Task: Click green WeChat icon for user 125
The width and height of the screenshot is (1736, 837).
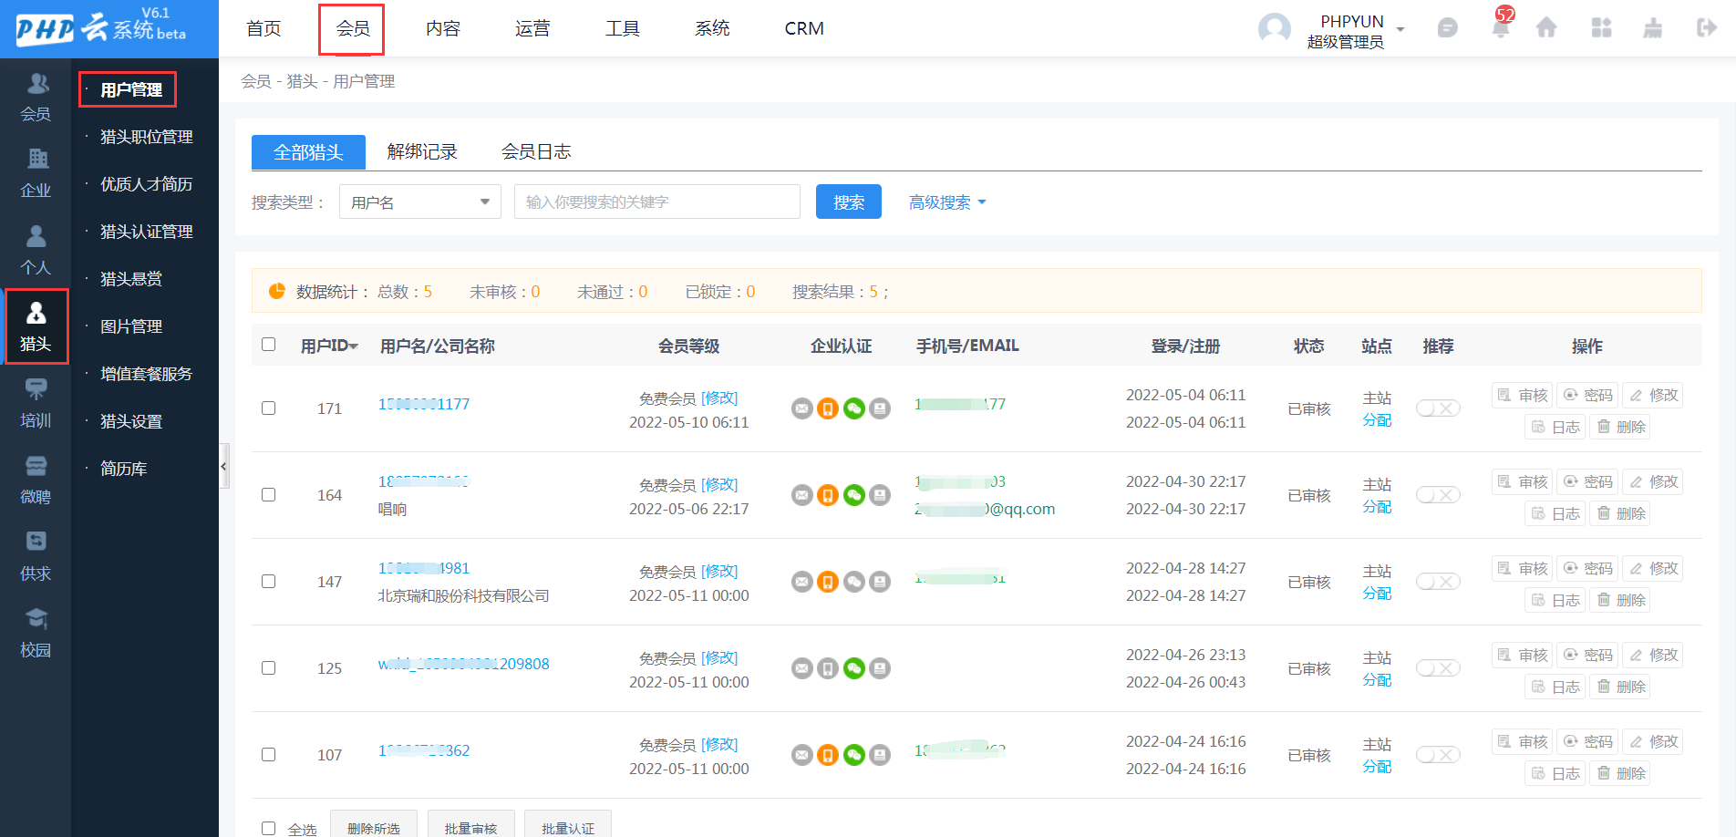Action: 853,668
